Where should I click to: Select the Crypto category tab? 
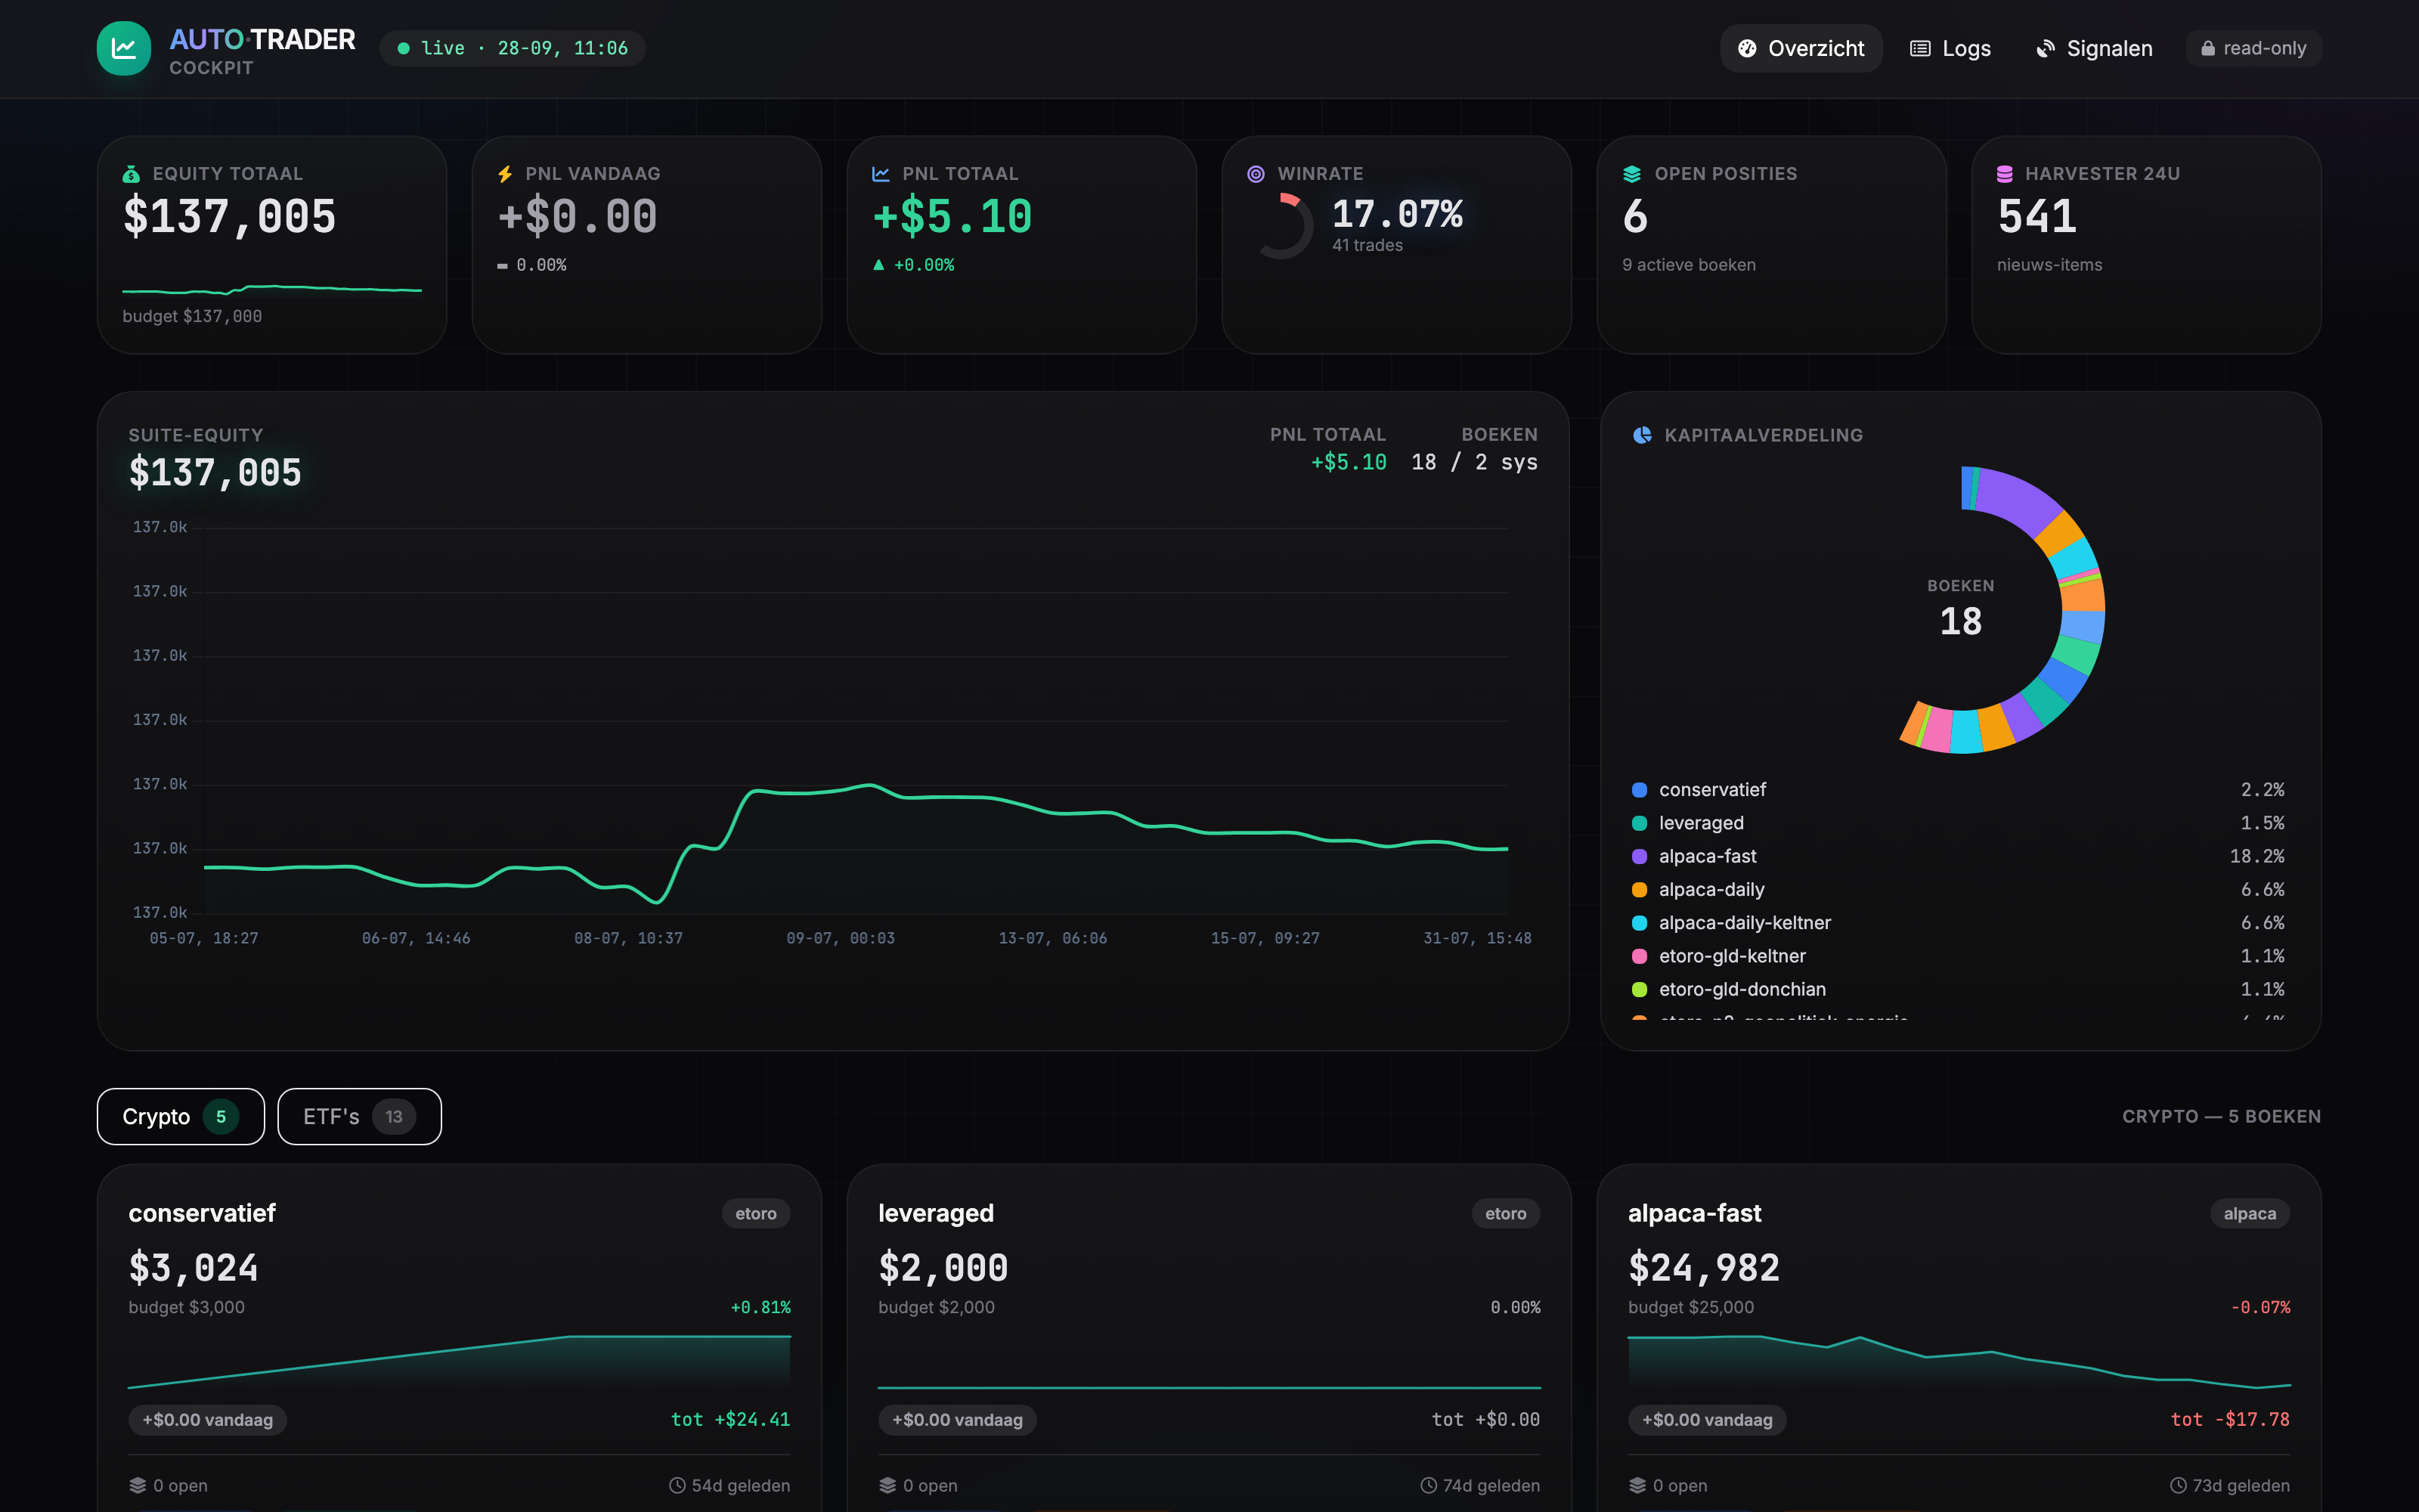[181, 1116]
